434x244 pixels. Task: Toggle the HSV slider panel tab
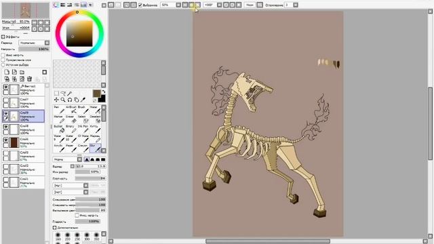pos(70,5)
